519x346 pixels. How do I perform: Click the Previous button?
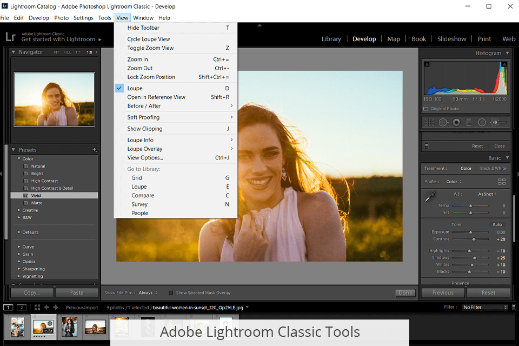(x=443, y=292)
